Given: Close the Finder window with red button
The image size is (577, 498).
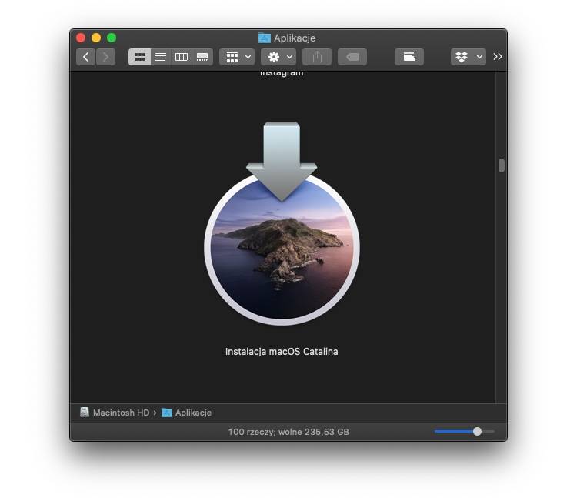Looking at the screenshot, I should [x=81, y=38].
